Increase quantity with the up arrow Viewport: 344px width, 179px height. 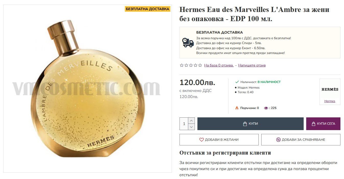[192, 120]
